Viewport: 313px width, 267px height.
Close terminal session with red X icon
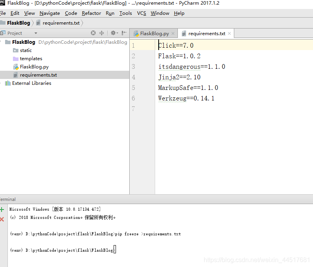[2, 219]
